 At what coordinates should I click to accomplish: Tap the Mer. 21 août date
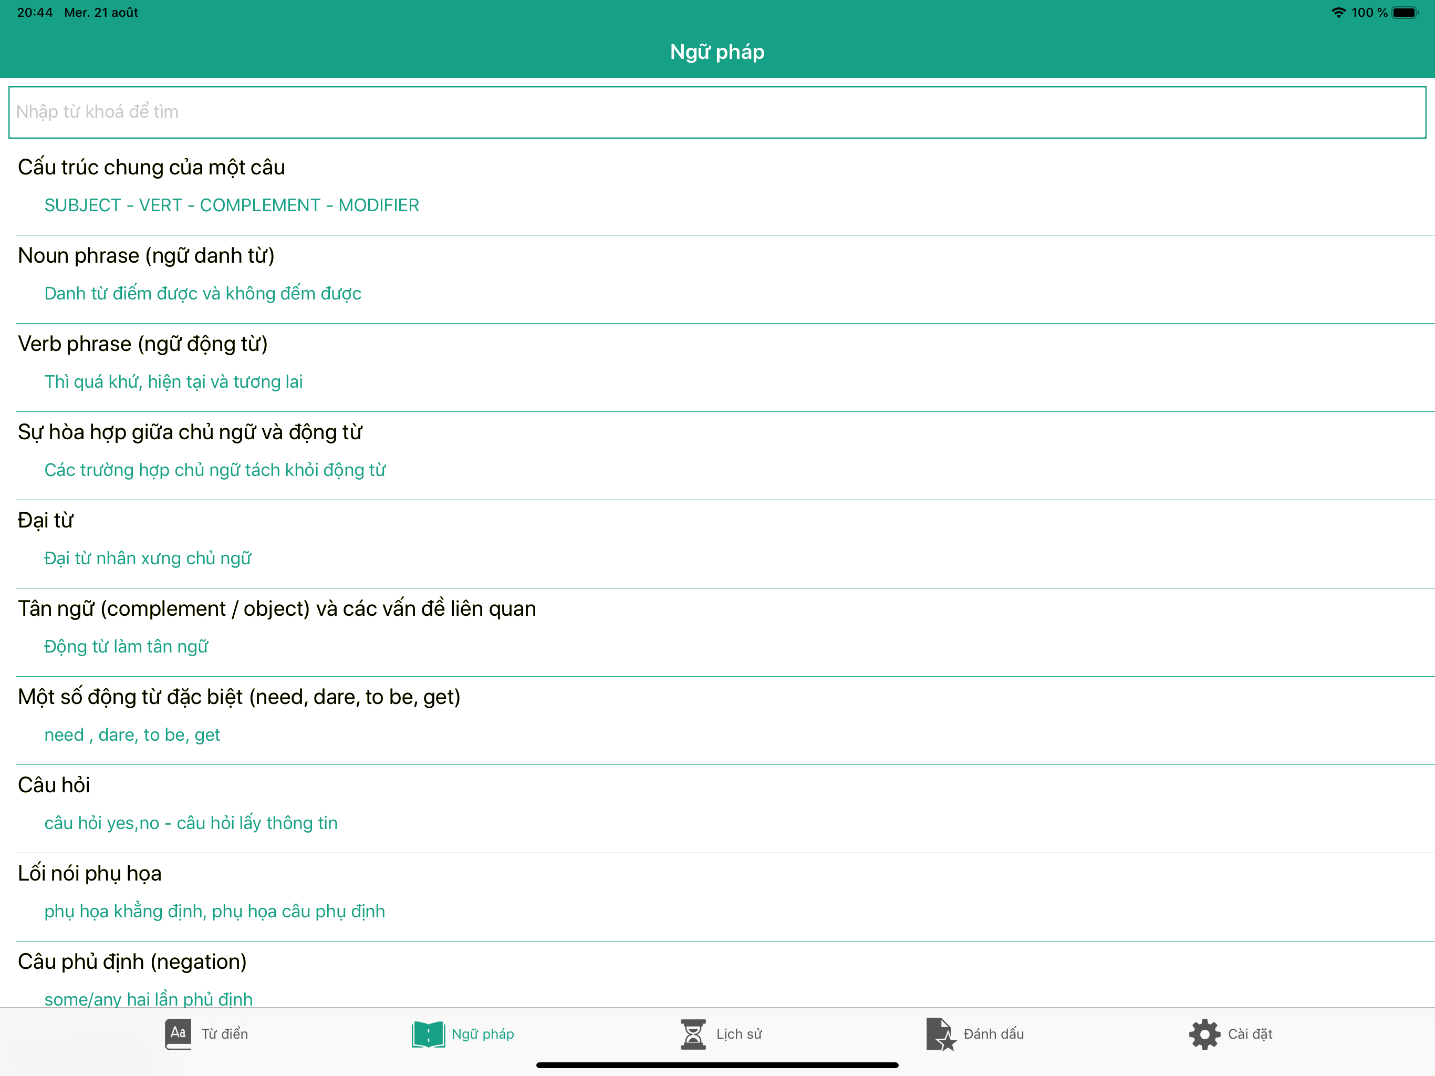click(x=101, y=12)
